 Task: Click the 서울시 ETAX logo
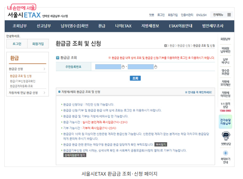(x=24, y=15)
